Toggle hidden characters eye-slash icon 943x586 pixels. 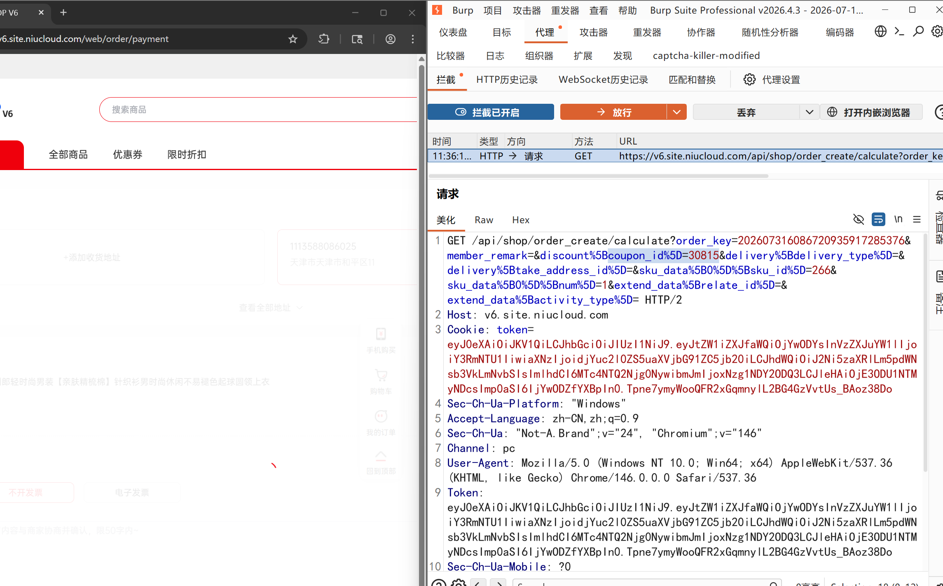pos(859,219)
